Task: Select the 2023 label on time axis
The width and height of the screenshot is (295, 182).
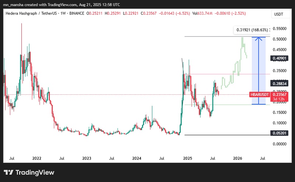Action: pyautogui.click(x=87, y=158)
